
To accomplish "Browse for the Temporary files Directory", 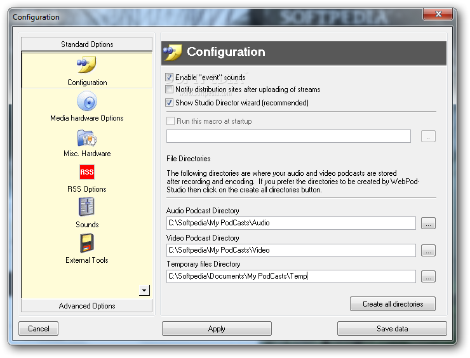I will coord(428,276).
